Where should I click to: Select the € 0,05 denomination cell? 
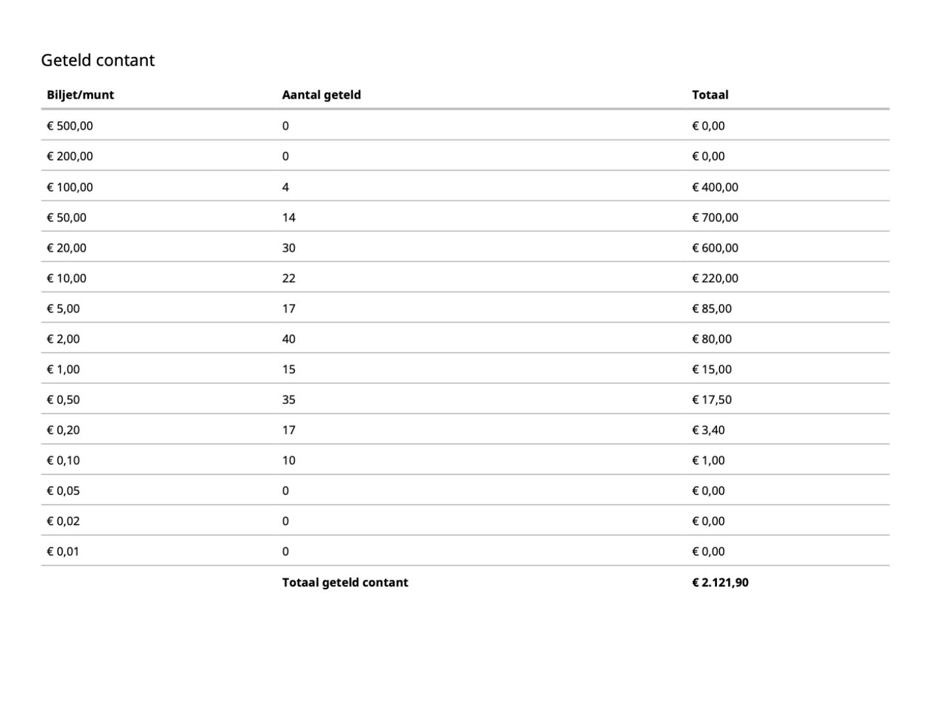coord(63,490)
